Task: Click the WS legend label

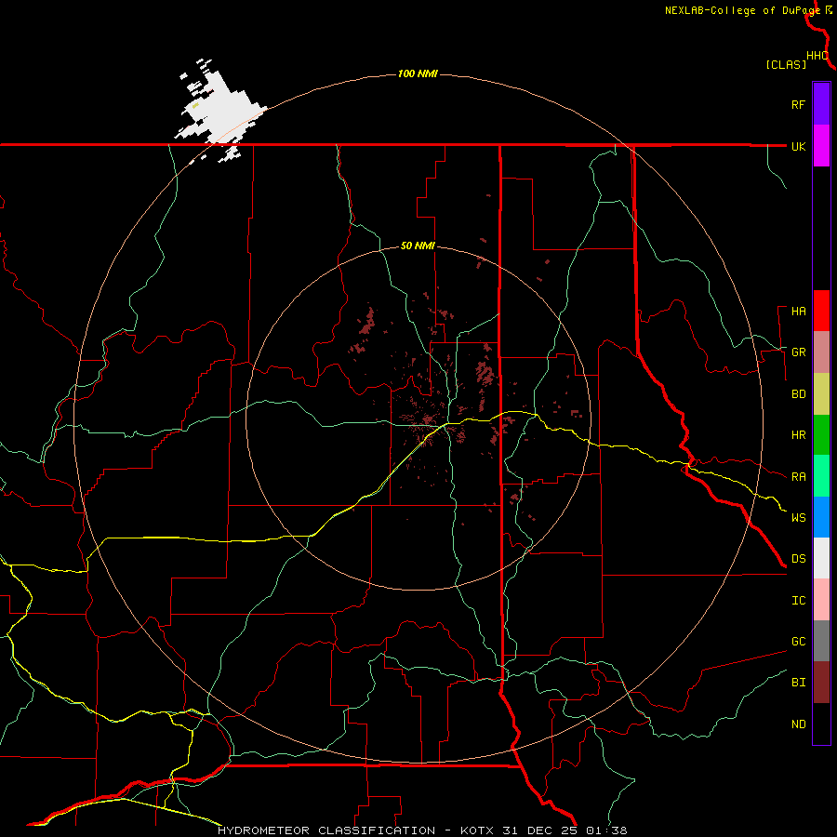Action: 798,517
